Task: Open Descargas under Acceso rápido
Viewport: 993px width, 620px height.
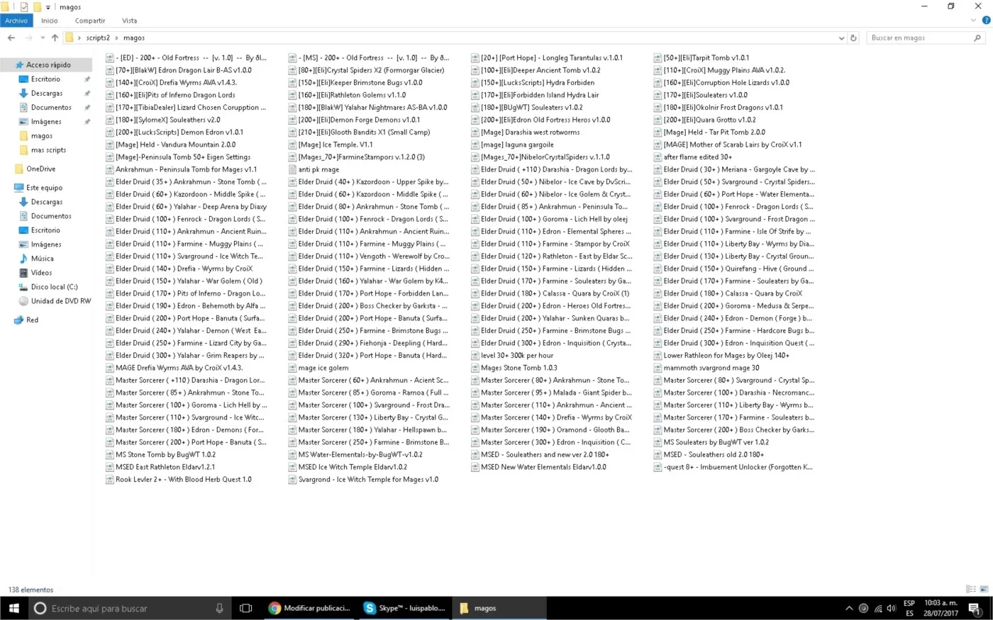Action: click(x=47, y=94)
